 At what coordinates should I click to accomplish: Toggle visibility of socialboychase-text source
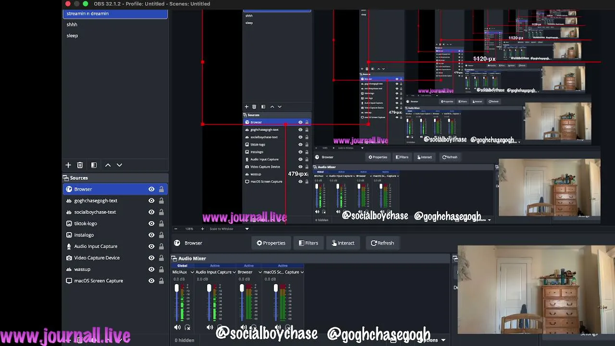pos(151,212)
